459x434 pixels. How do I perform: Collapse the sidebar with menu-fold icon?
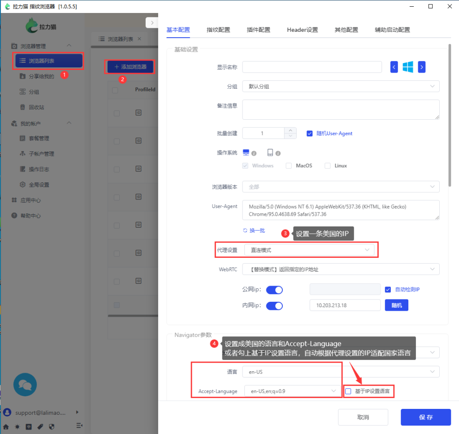[79, 425]
